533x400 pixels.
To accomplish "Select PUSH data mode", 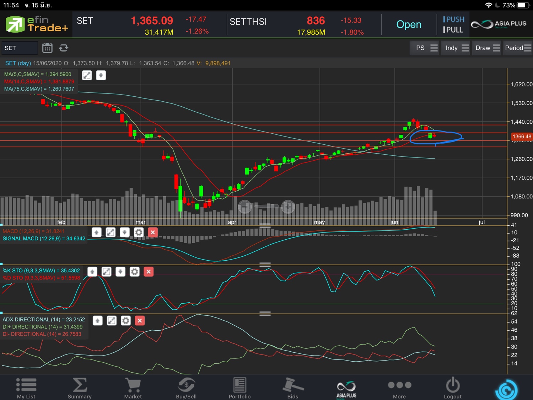I will point(453,20).
